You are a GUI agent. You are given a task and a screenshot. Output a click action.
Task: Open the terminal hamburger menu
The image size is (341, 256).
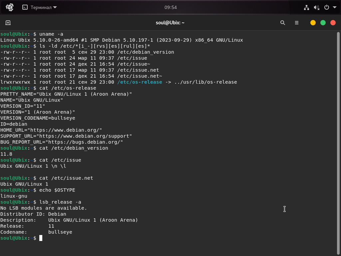[x=297, y=23]
